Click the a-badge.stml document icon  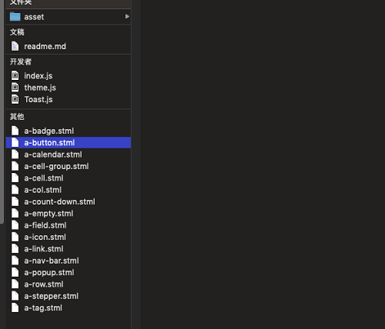click(x=15, y=131)
